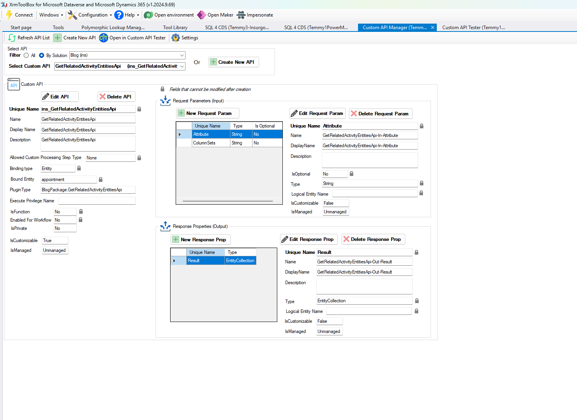Image resolution: width=577 pixels, height=420 pixels.
Task: Click the Edit API button
Action: [x=60, y=96]
